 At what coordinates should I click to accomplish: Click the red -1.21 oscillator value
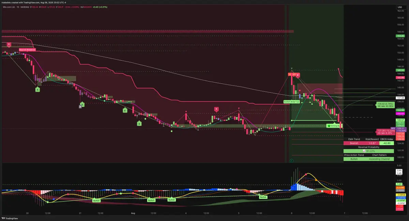pos(400,209)
